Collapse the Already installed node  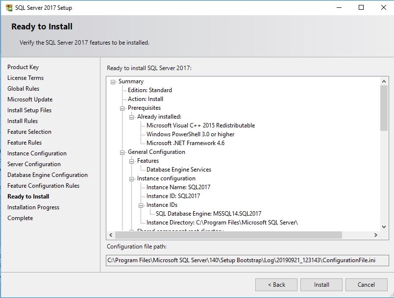[x=132, y=117]
